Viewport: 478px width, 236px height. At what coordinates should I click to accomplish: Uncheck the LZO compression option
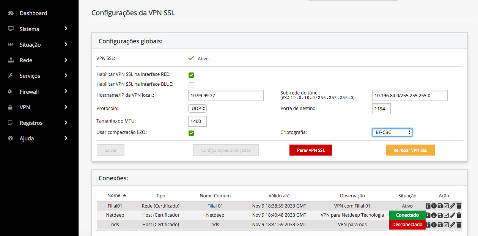click(191, 133)
